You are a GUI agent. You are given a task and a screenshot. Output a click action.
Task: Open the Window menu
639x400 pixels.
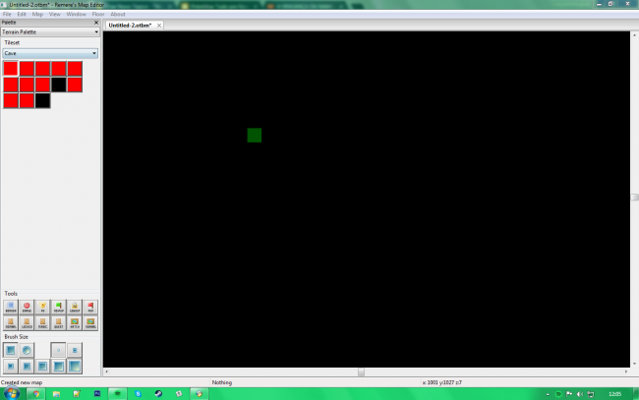[x=77, y=14]
